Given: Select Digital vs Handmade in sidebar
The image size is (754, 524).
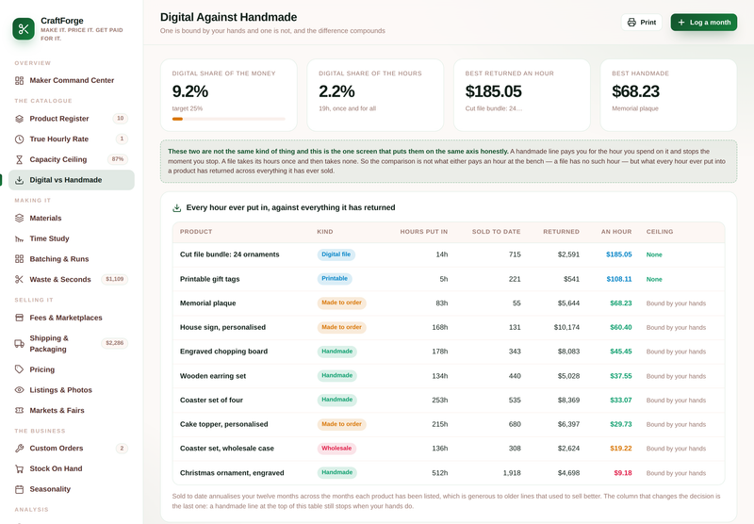Looking at the screenshot, I should (72, 180).
